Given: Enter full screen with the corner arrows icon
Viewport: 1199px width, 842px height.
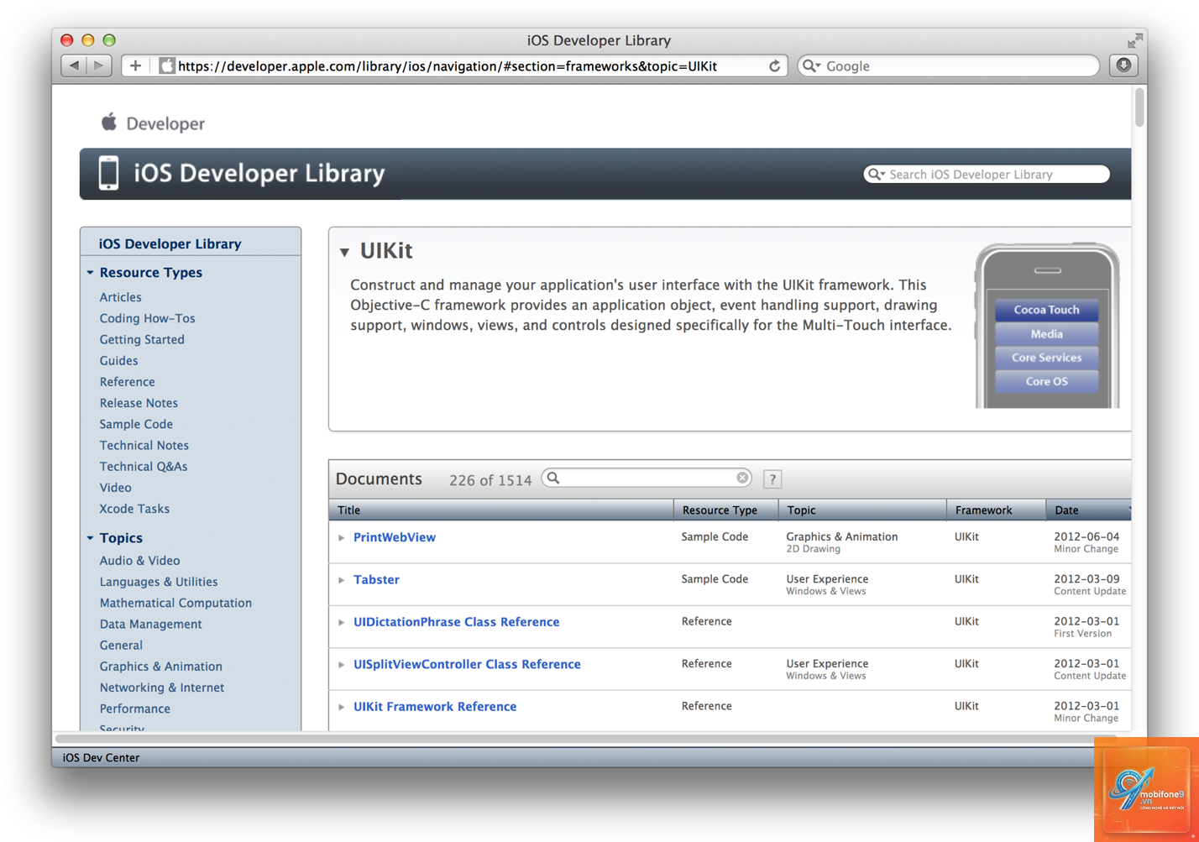Looking at the screenshot, I should point(1134,40).
